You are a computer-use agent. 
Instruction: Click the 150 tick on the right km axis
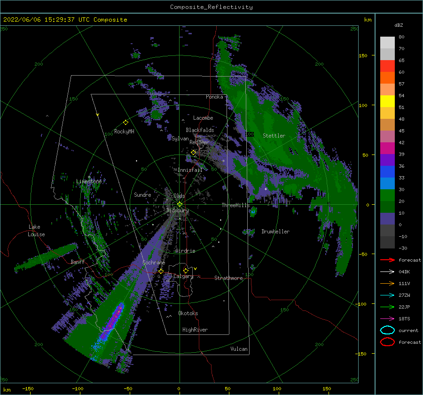click(363, 55)
